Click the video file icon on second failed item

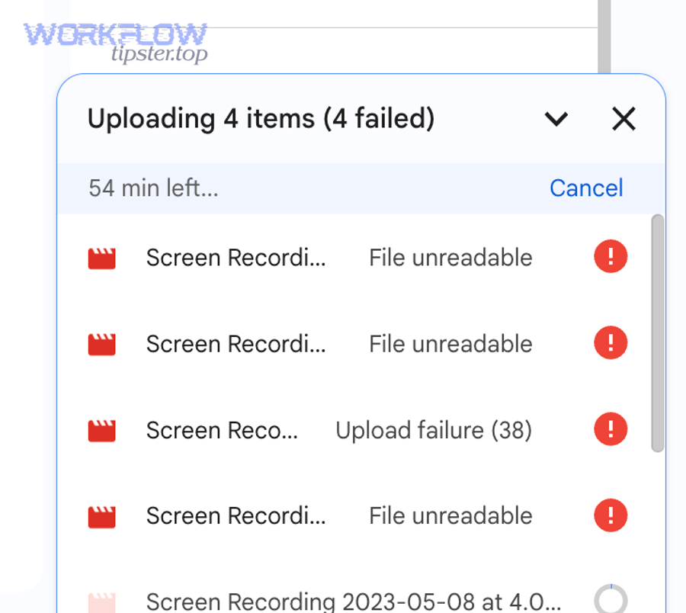click(101, 343)
